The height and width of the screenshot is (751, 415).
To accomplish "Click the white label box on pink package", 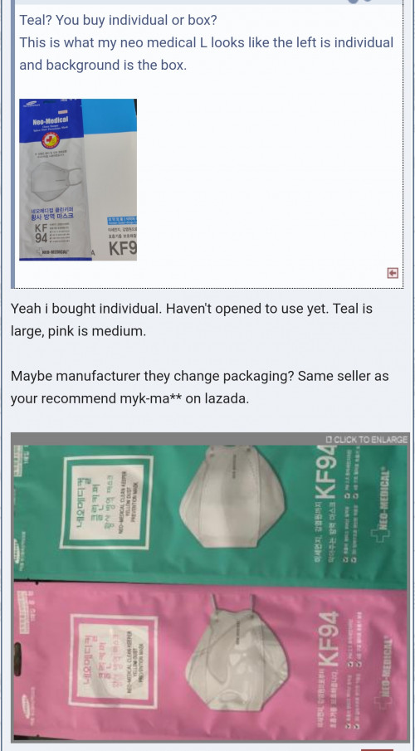I will pyautogui.click(x=114, y=661).
